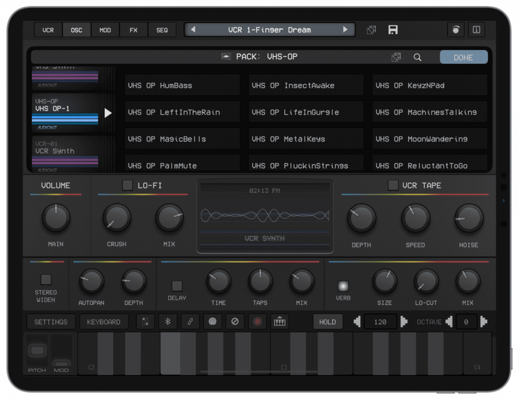Image resolution: width=519 pixels, height=400 pixels.
Task: Switch to the OSC tab
Action: click(x=77, y=30)
